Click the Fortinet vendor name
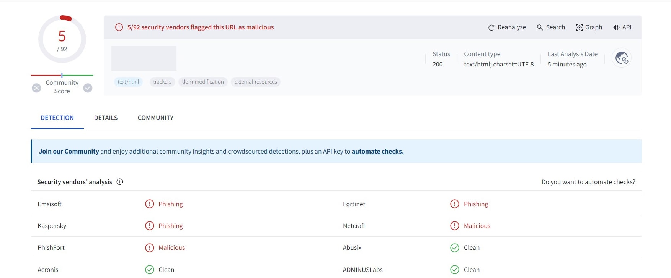This screenshot has height=278, width=671. click(354, 204)
